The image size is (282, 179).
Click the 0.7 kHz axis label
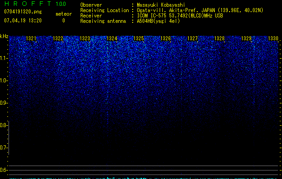[4, 148]
